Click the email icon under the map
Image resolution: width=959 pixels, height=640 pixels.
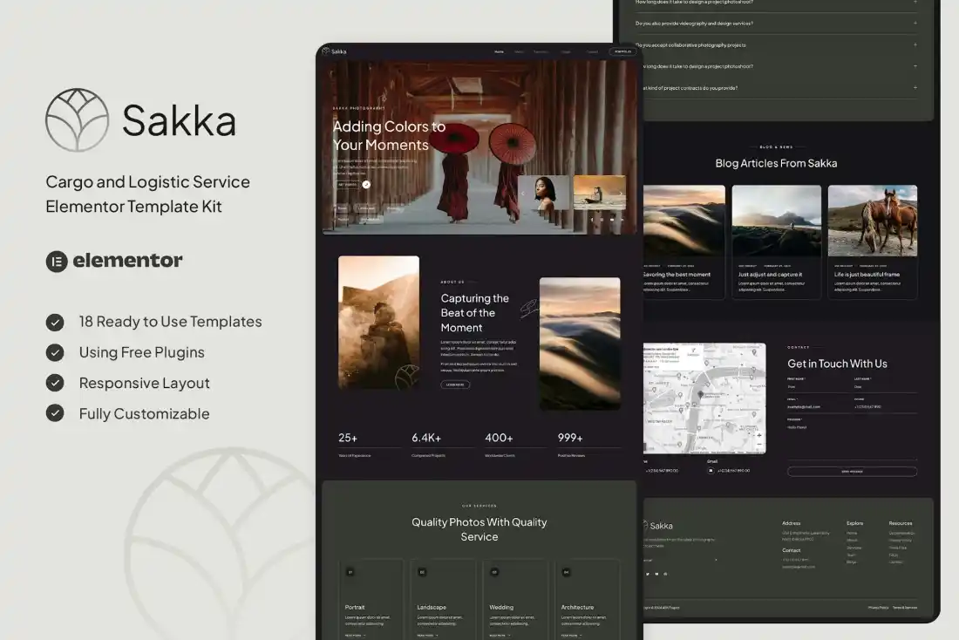click(x=711, y=470)
